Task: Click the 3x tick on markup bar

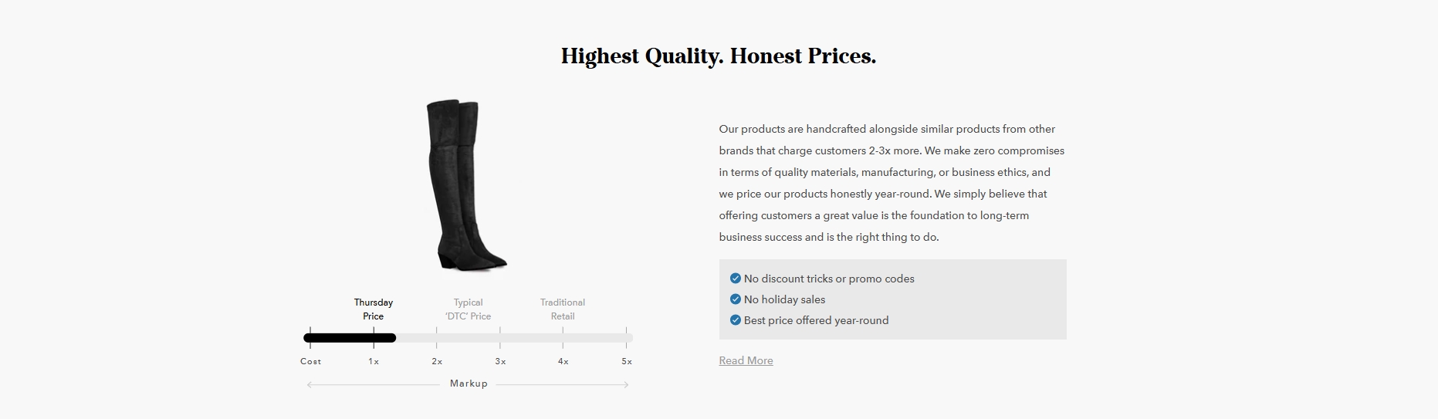Action: point(500,337)
